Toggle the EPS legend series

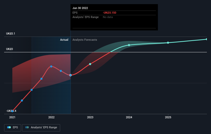(13, 128)
